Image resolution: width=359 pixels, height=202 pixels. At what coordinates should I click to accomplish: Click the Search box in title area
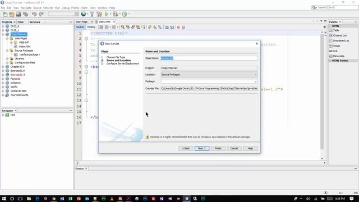click(335, 7)
